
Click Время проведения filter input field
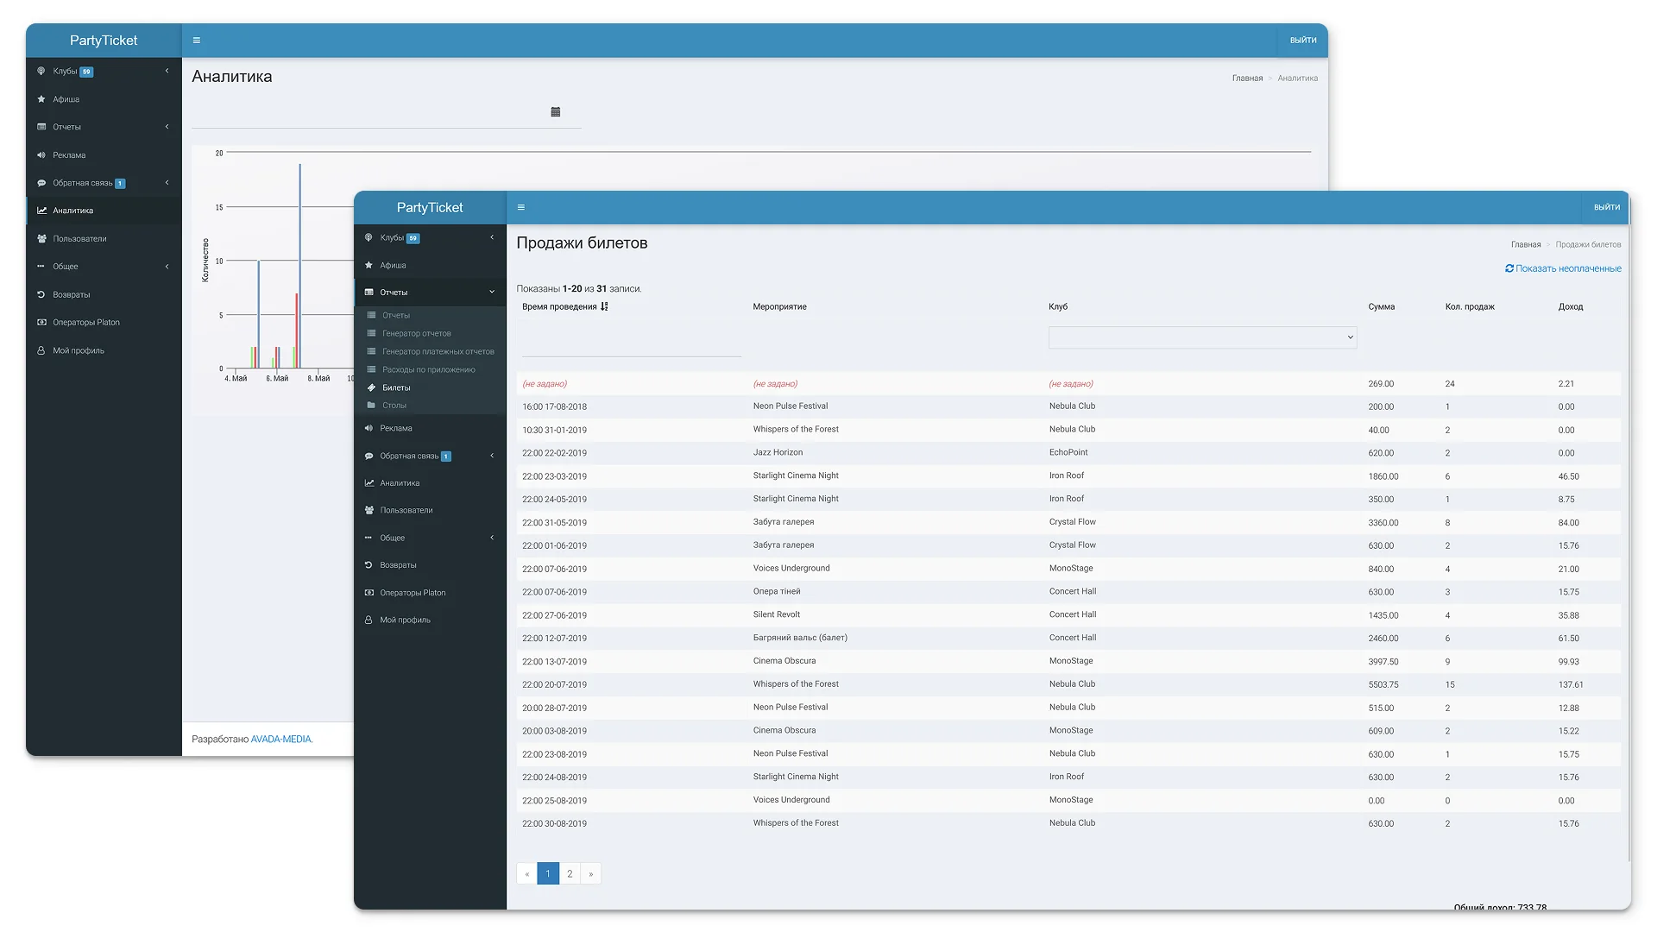pyautogui.click(x=631, y=345)
